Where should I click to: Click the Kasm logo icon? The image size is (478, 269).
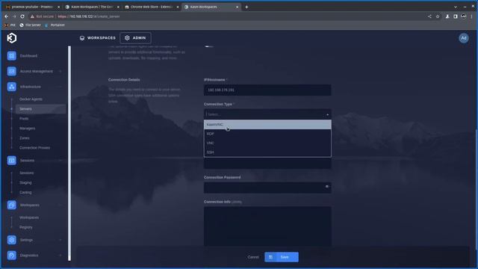(x=12, y=38)
